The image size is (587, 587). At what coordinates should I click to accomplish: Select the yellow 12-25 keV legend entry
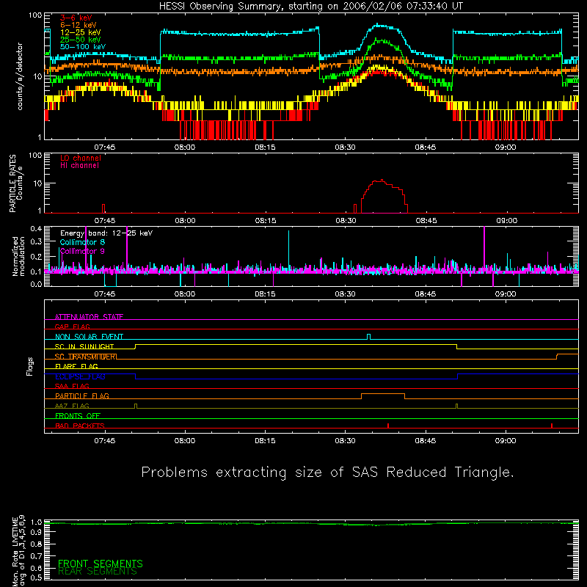(81, 32)
